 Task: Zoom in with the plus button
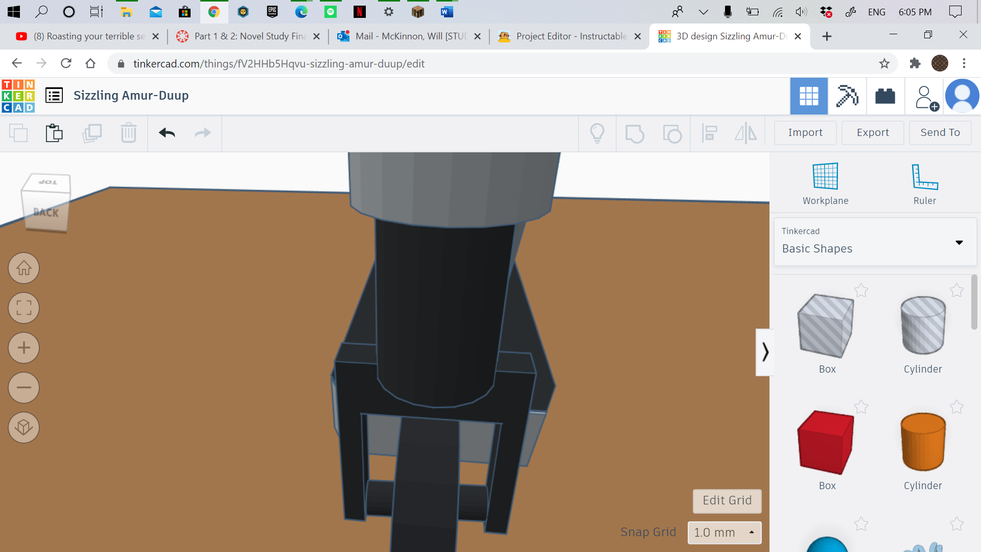coord(24,348)
